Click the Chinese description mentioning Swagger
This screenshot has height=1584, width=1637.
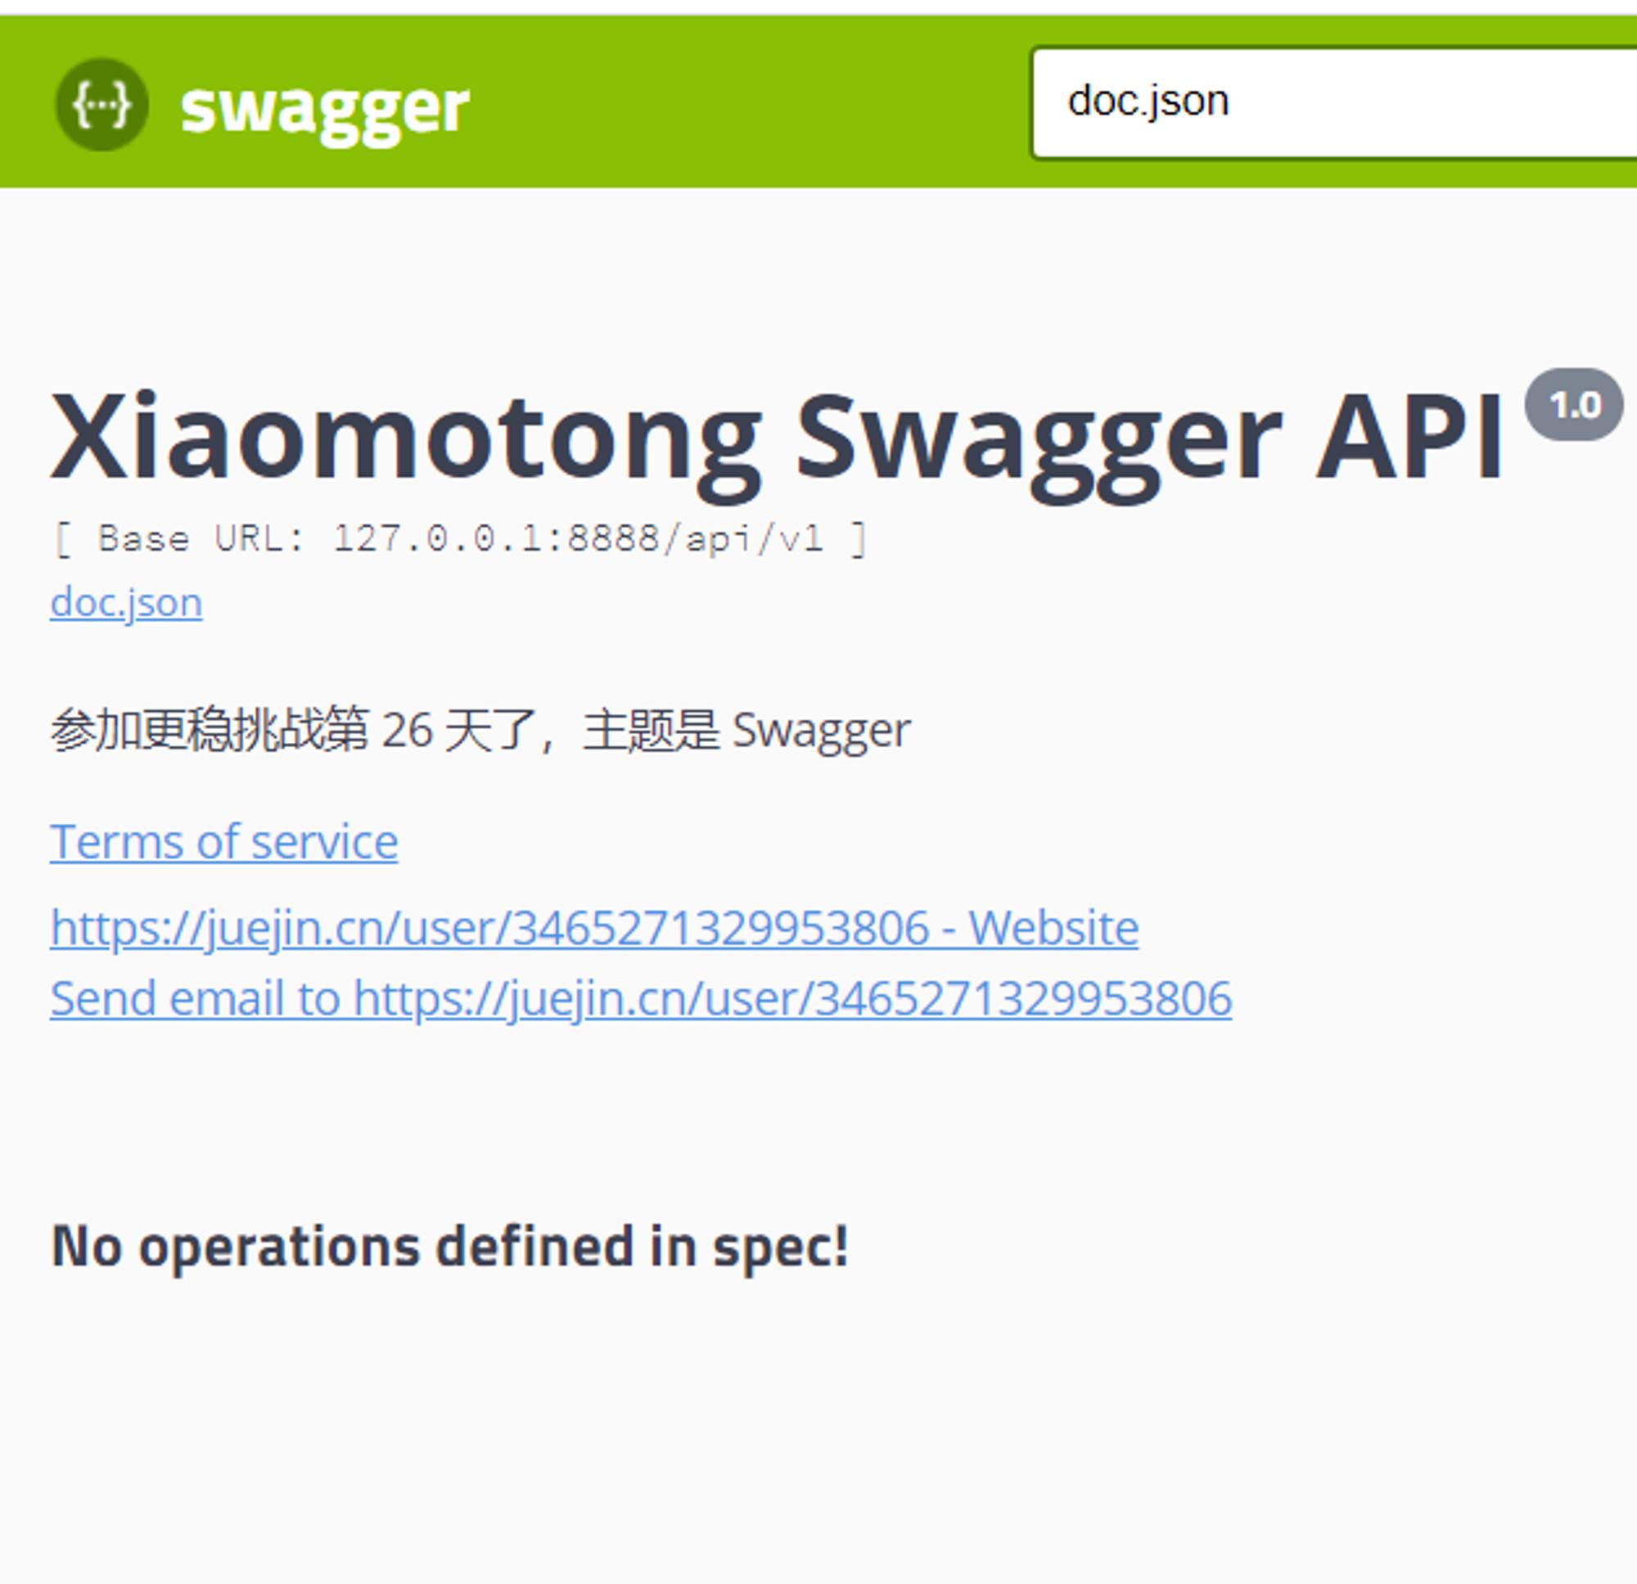[480, 730]
